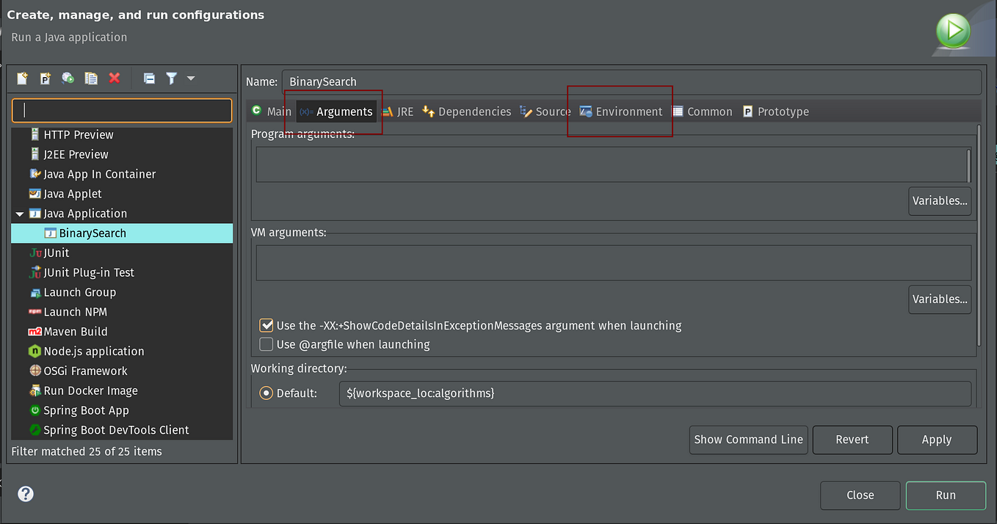Viewport: 997px width, 524px height.
Task: Select the Default working directory radio button
Action: (x=266, y=393)
